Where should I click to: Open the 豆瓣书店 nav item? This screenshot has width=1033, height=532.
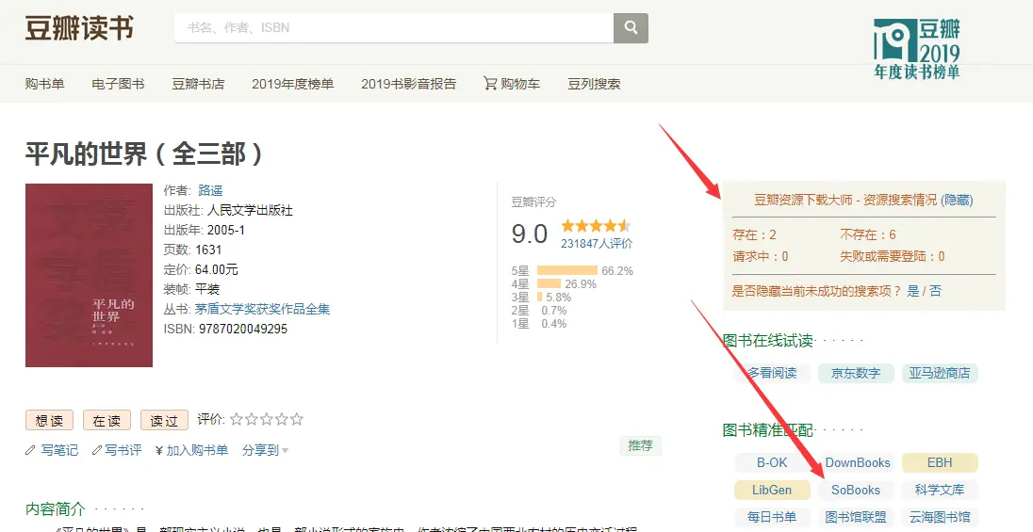[198, 84]
